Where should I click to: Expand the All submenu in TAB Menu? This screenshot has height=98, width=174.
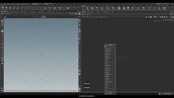(110, 90)
